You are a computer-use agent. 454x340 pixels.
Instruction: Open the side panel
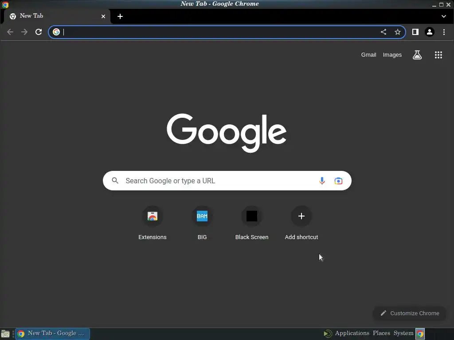(x=415, y=32)
